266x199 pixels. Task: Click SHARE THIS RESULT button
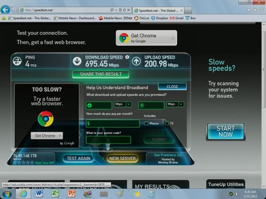[101, 74]
